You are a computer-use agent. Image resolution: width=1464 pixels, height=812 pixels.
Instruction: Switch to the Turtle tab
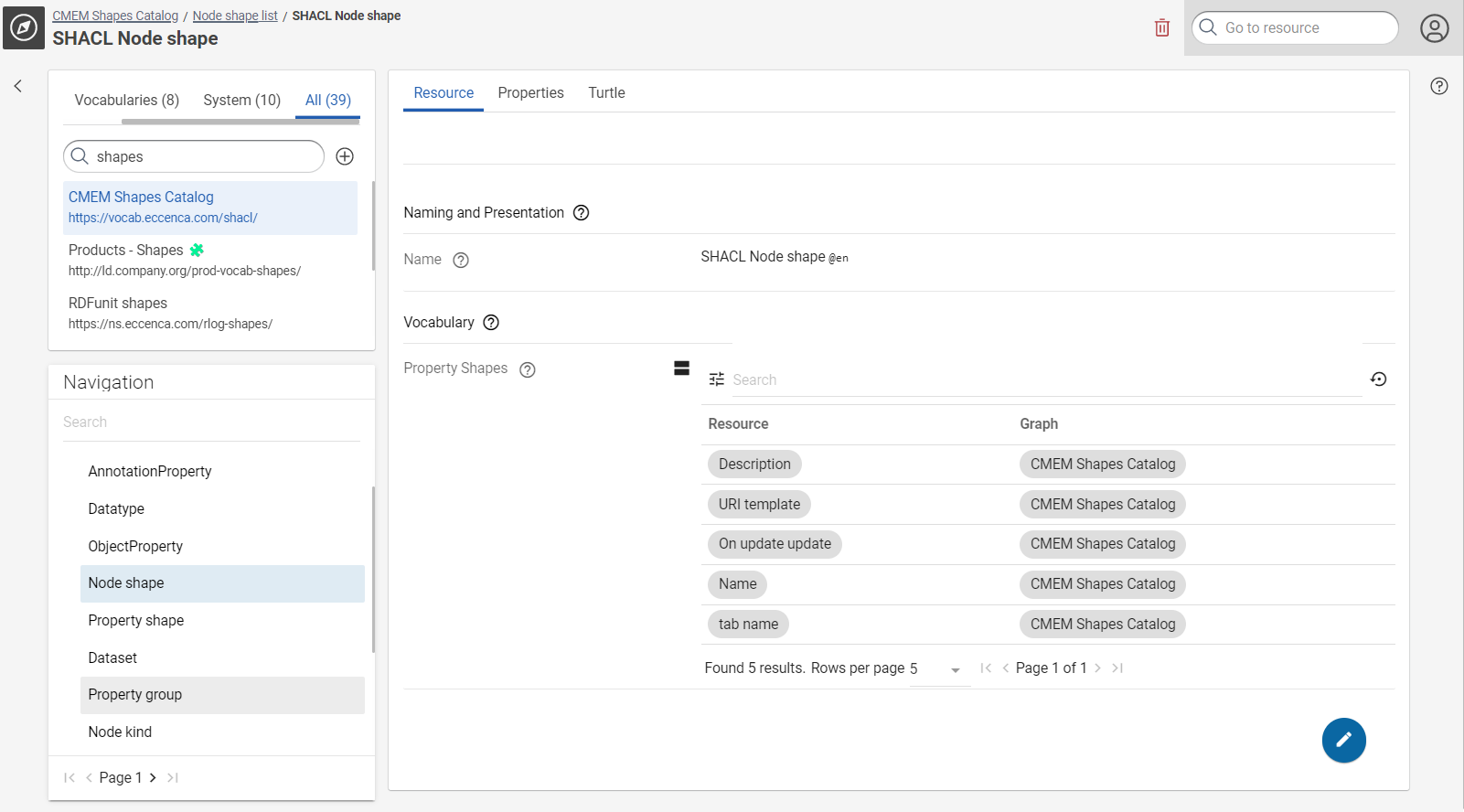(x=606, y=93)
